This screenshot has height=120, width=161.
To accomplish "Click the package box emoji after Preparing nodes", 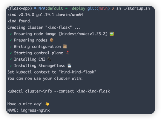I will 52,40.
